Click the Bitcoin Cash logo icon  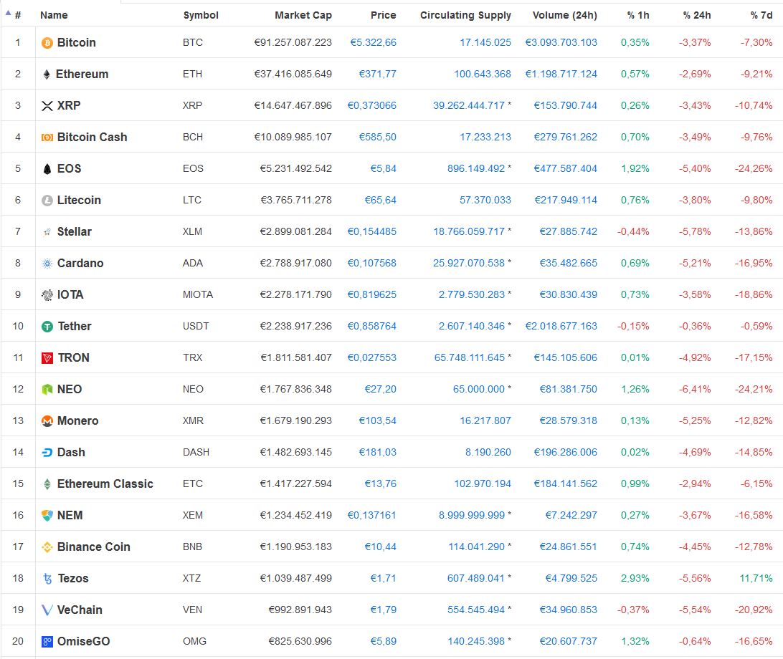click(47, 138)
